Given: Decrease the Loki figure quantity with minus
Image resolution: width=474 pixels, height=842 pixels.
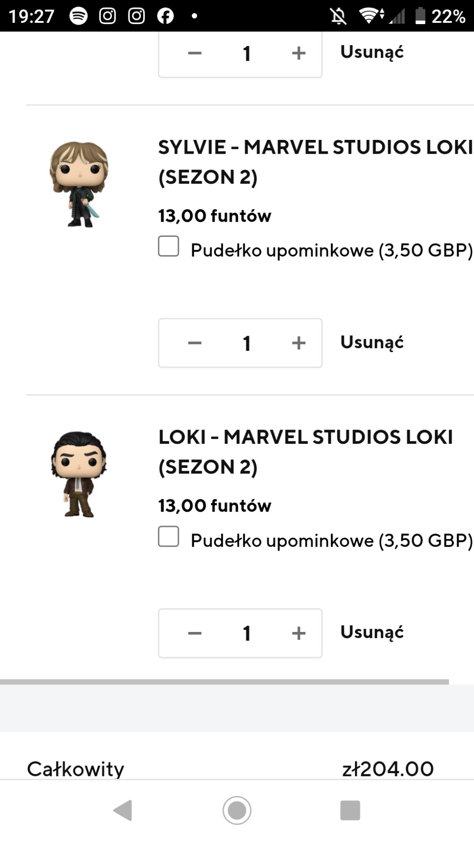Looking at the screenshot, I should tap(195, 633).
